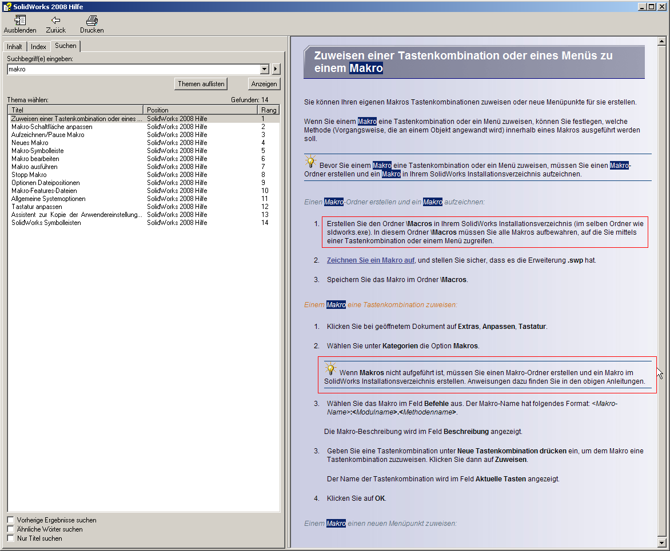
Task: Click the Anzeigen button
Action: (264, 84)
